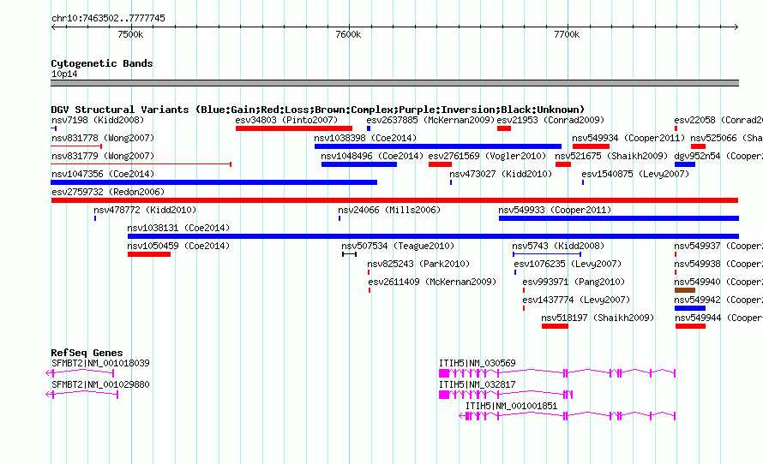This screenshot has height=464, width=763.
Task: Click the red bar of nsv1050459
Action: click(149, 254)
